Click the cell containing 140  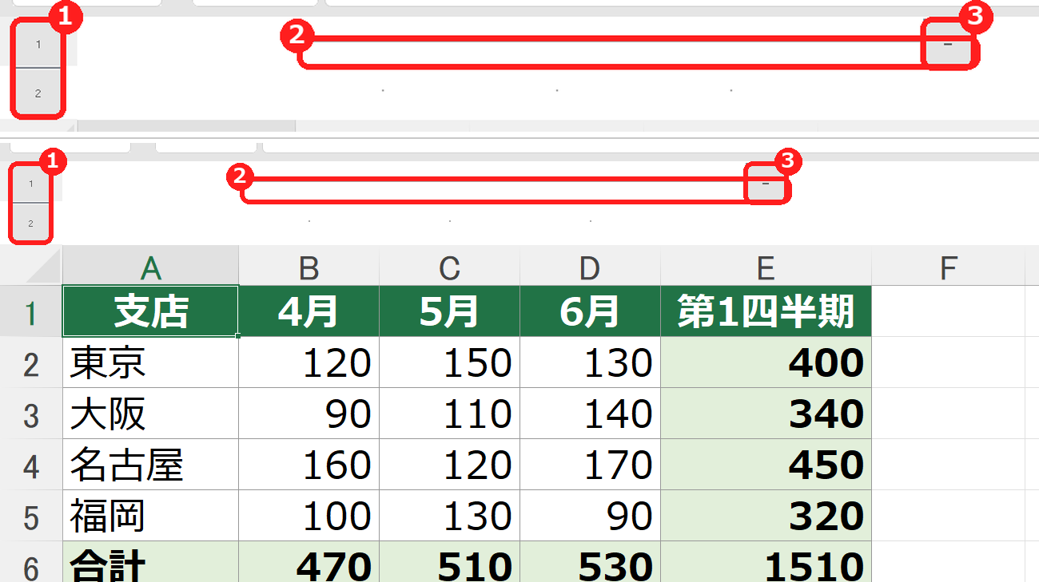(x=591, y=414)
